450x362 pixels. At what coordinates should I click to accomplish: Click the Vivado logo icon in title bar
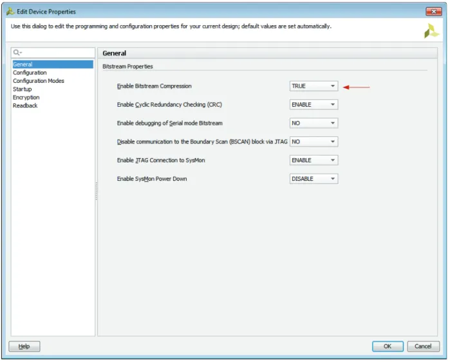click(x=10, y=12)
